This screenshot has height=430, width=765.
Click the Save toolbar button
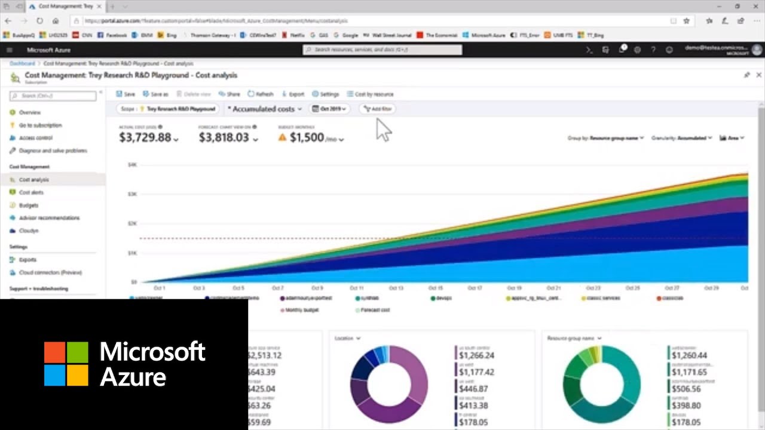click(126, 94)
